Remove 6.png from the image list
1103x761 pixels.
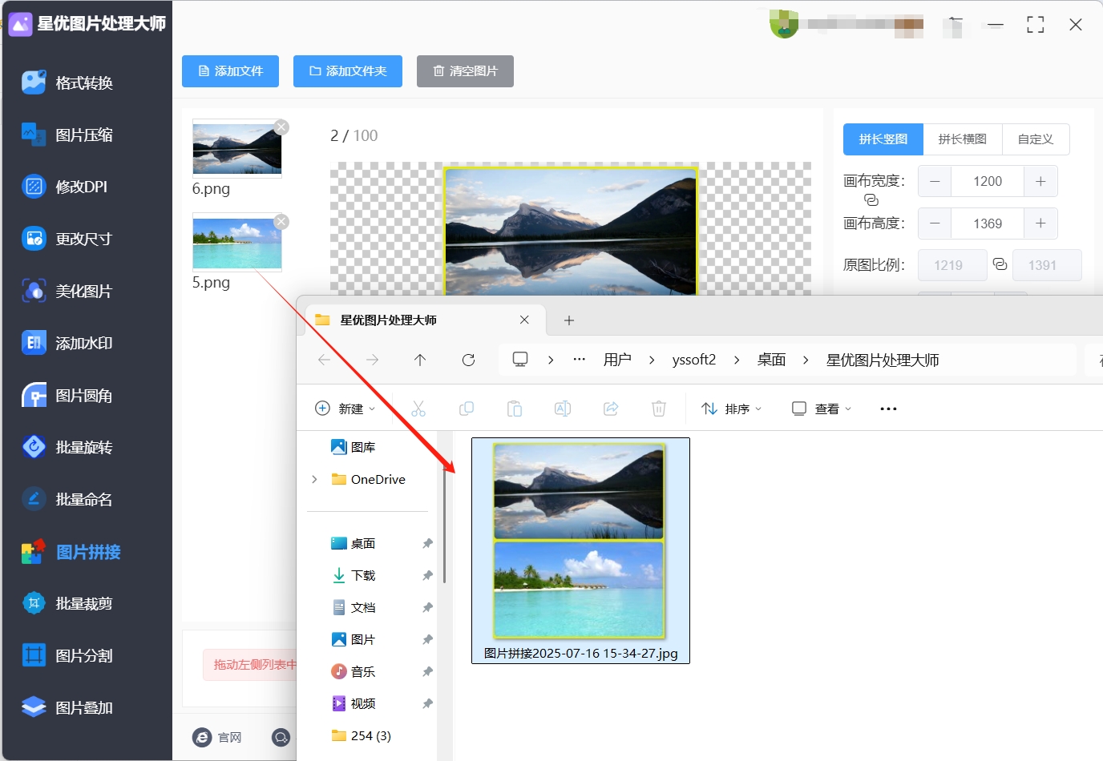pyautogui.click(x=281, y=127)
